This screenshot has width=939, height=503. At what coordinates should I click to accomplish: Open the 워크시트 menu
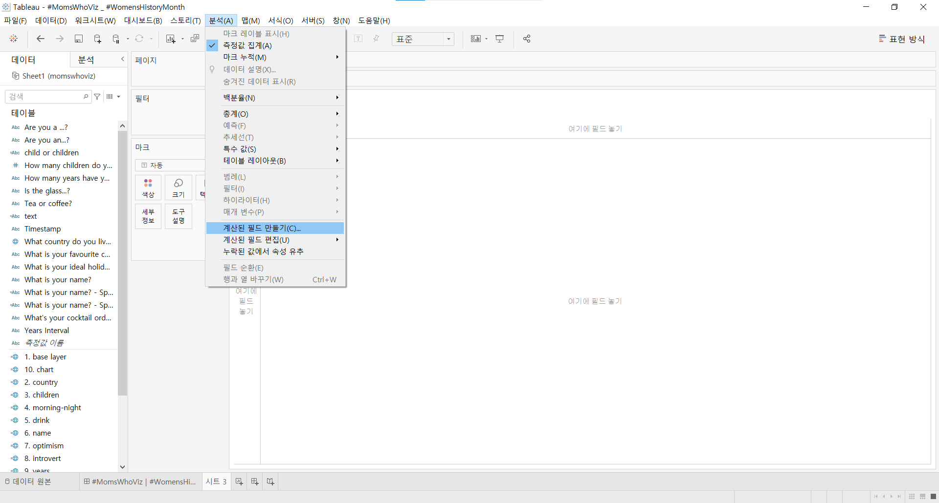95,21
